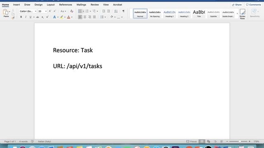This screenshot has height=148, width=264.
Task: Toggle subscript formatting
Action: [42, 17]
